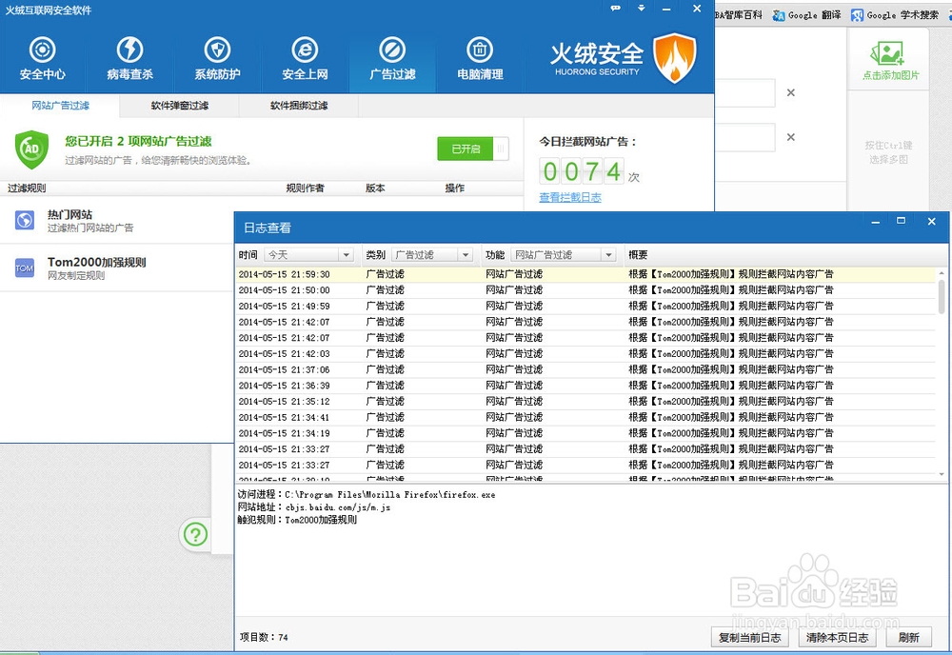Open Google 翻译 bookmark

tap(807, 15)
